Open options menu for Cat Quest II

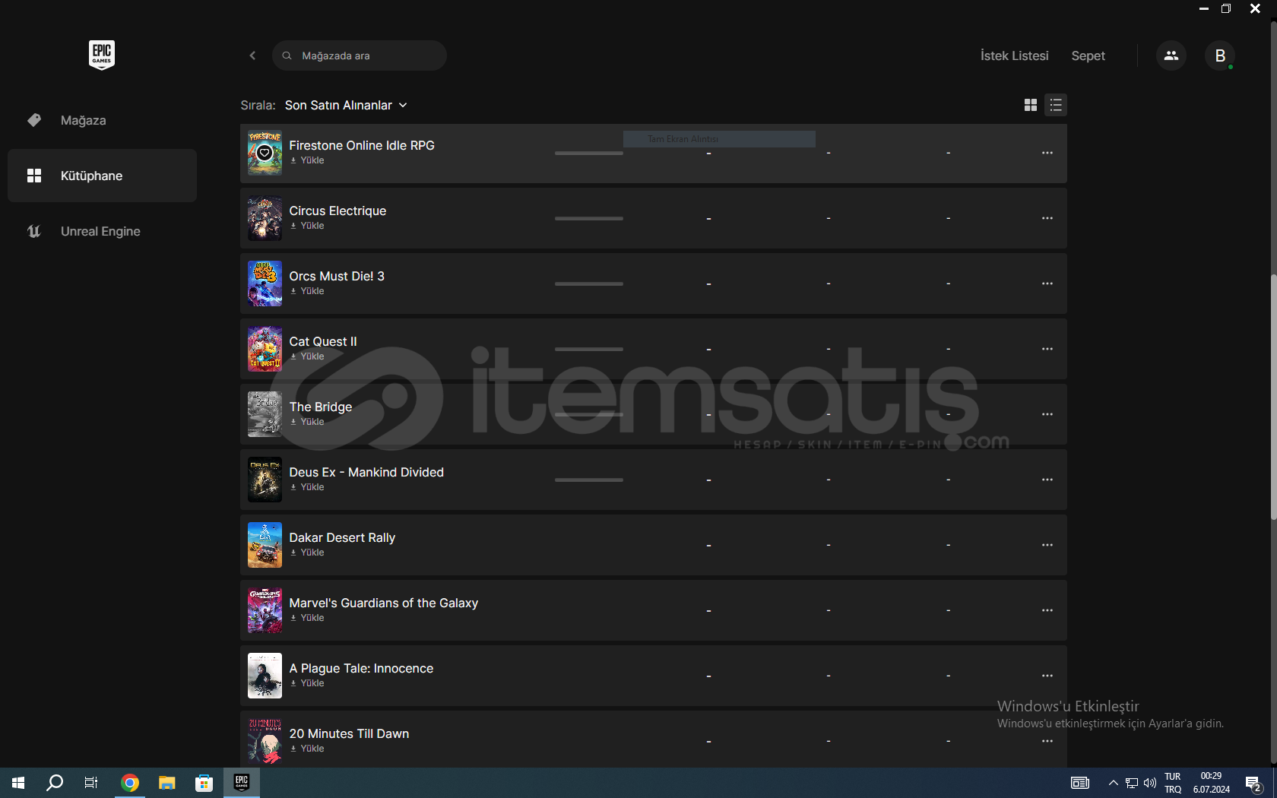point(1047,349)
